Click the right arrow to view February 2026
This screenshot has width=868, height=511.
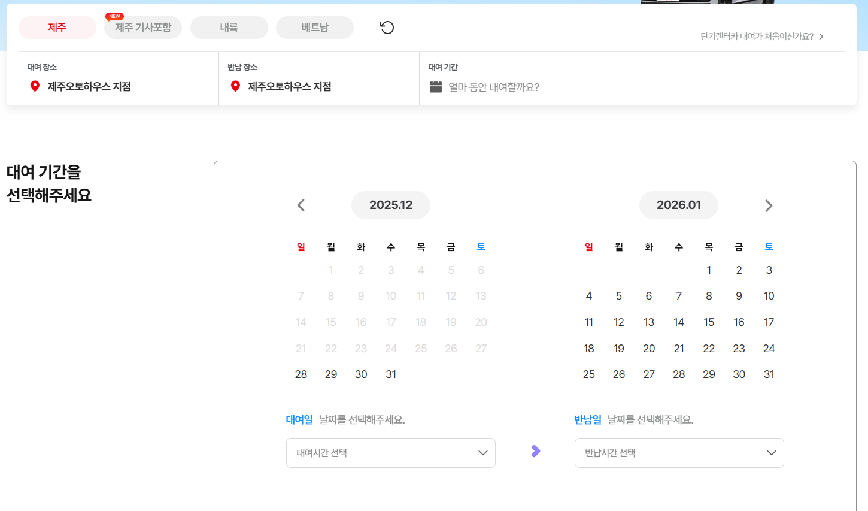coord(769,205)
